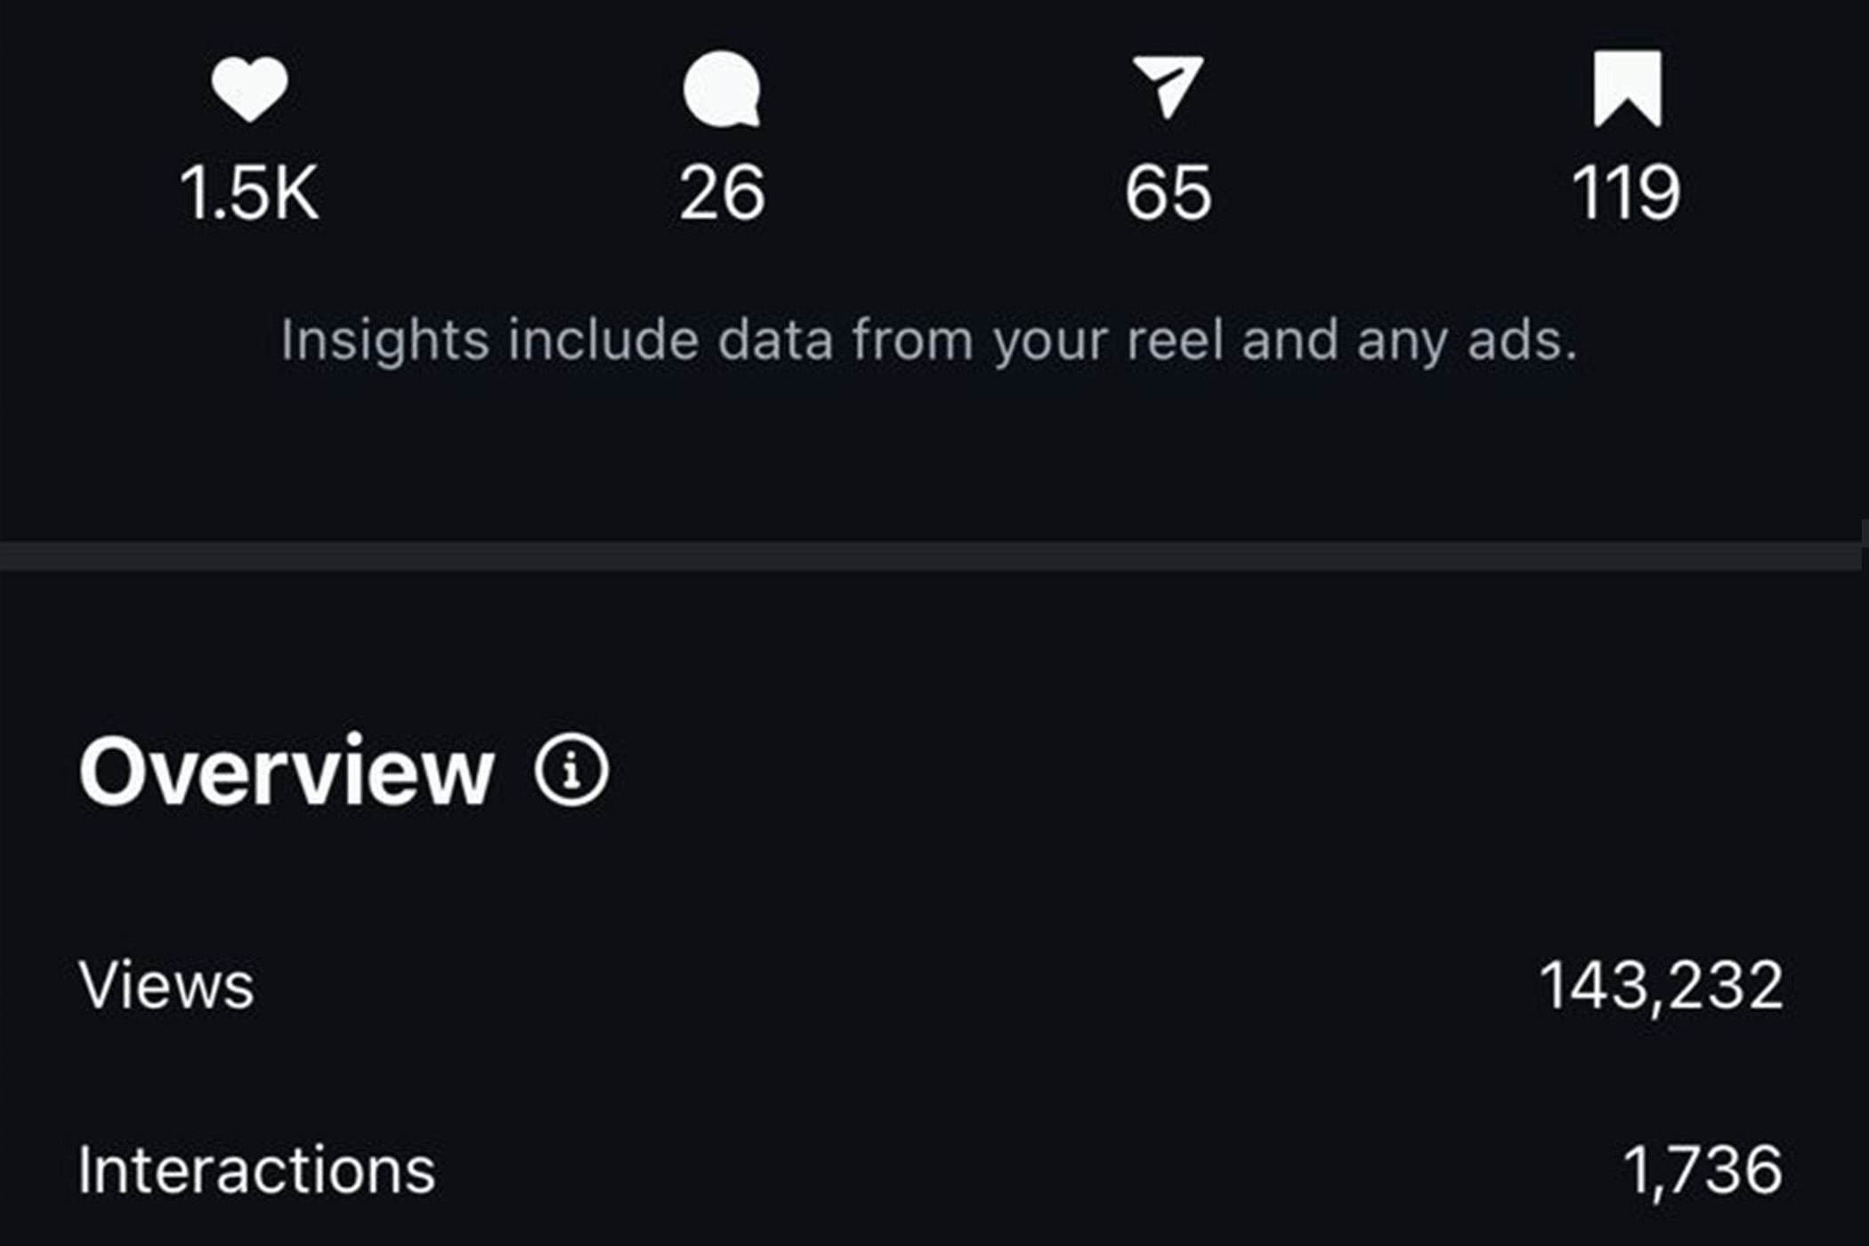Select the 119 saves count

pos(1626,192)
